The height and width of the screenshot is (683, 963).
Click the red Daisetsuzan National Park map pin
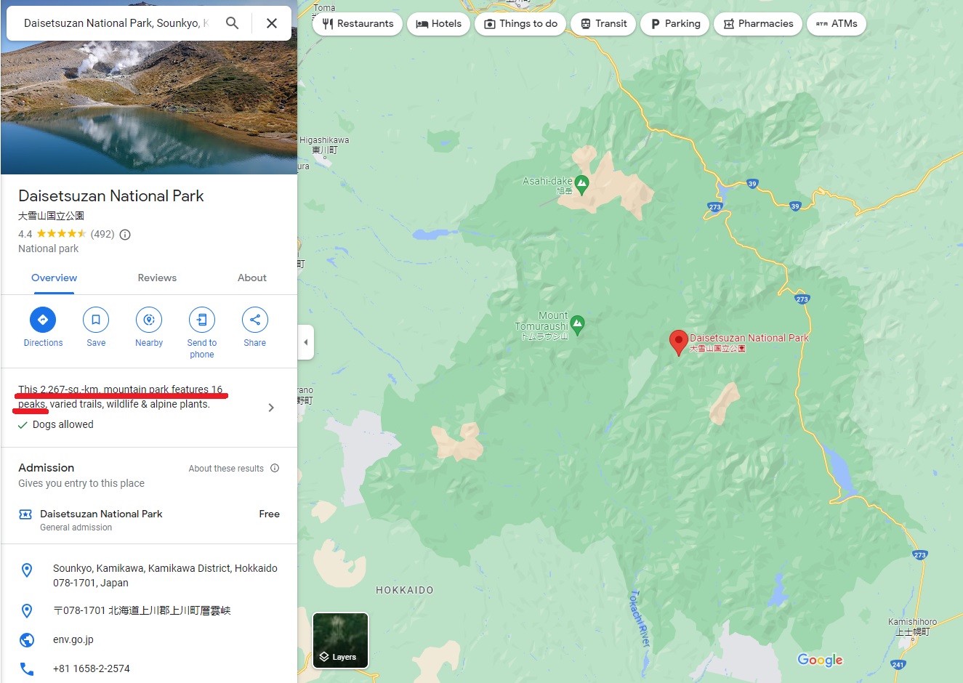click(x=678, y=342)
